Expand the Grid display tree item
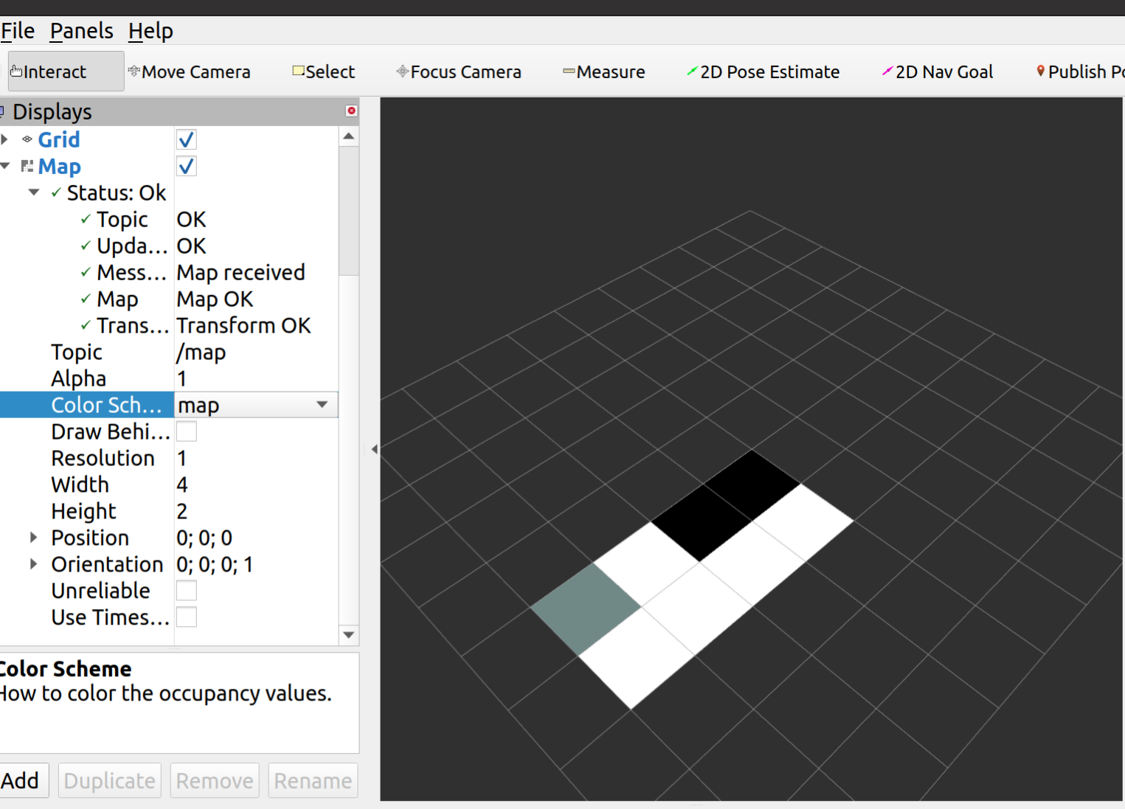Image resolution: width=1125 pixels, height=809 pixels. (5, 139)
